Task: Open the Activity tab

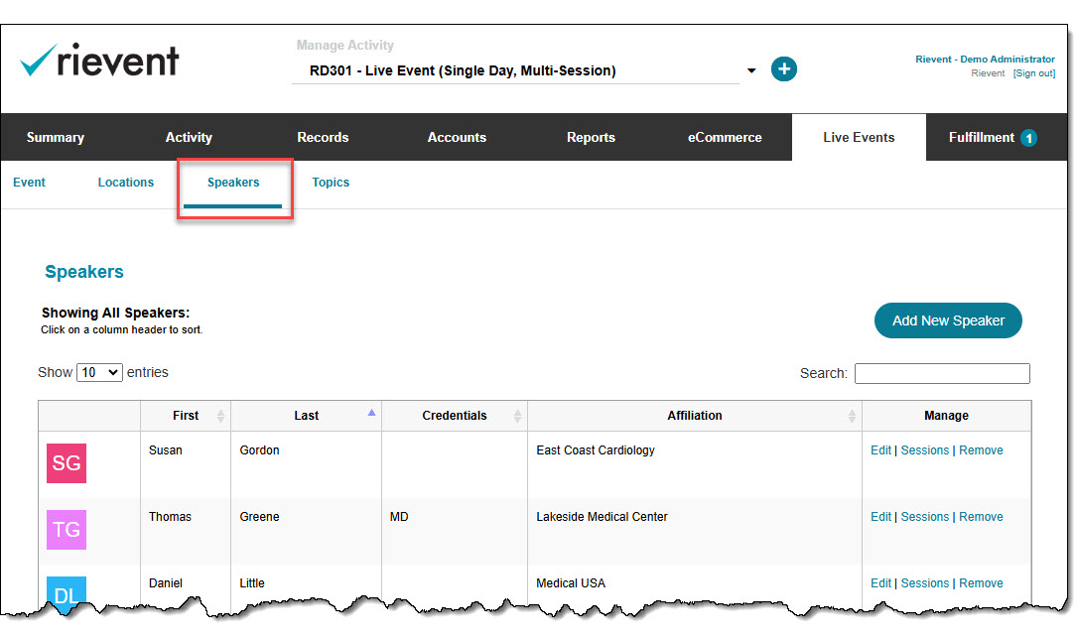Action: [x=189, y=137]
